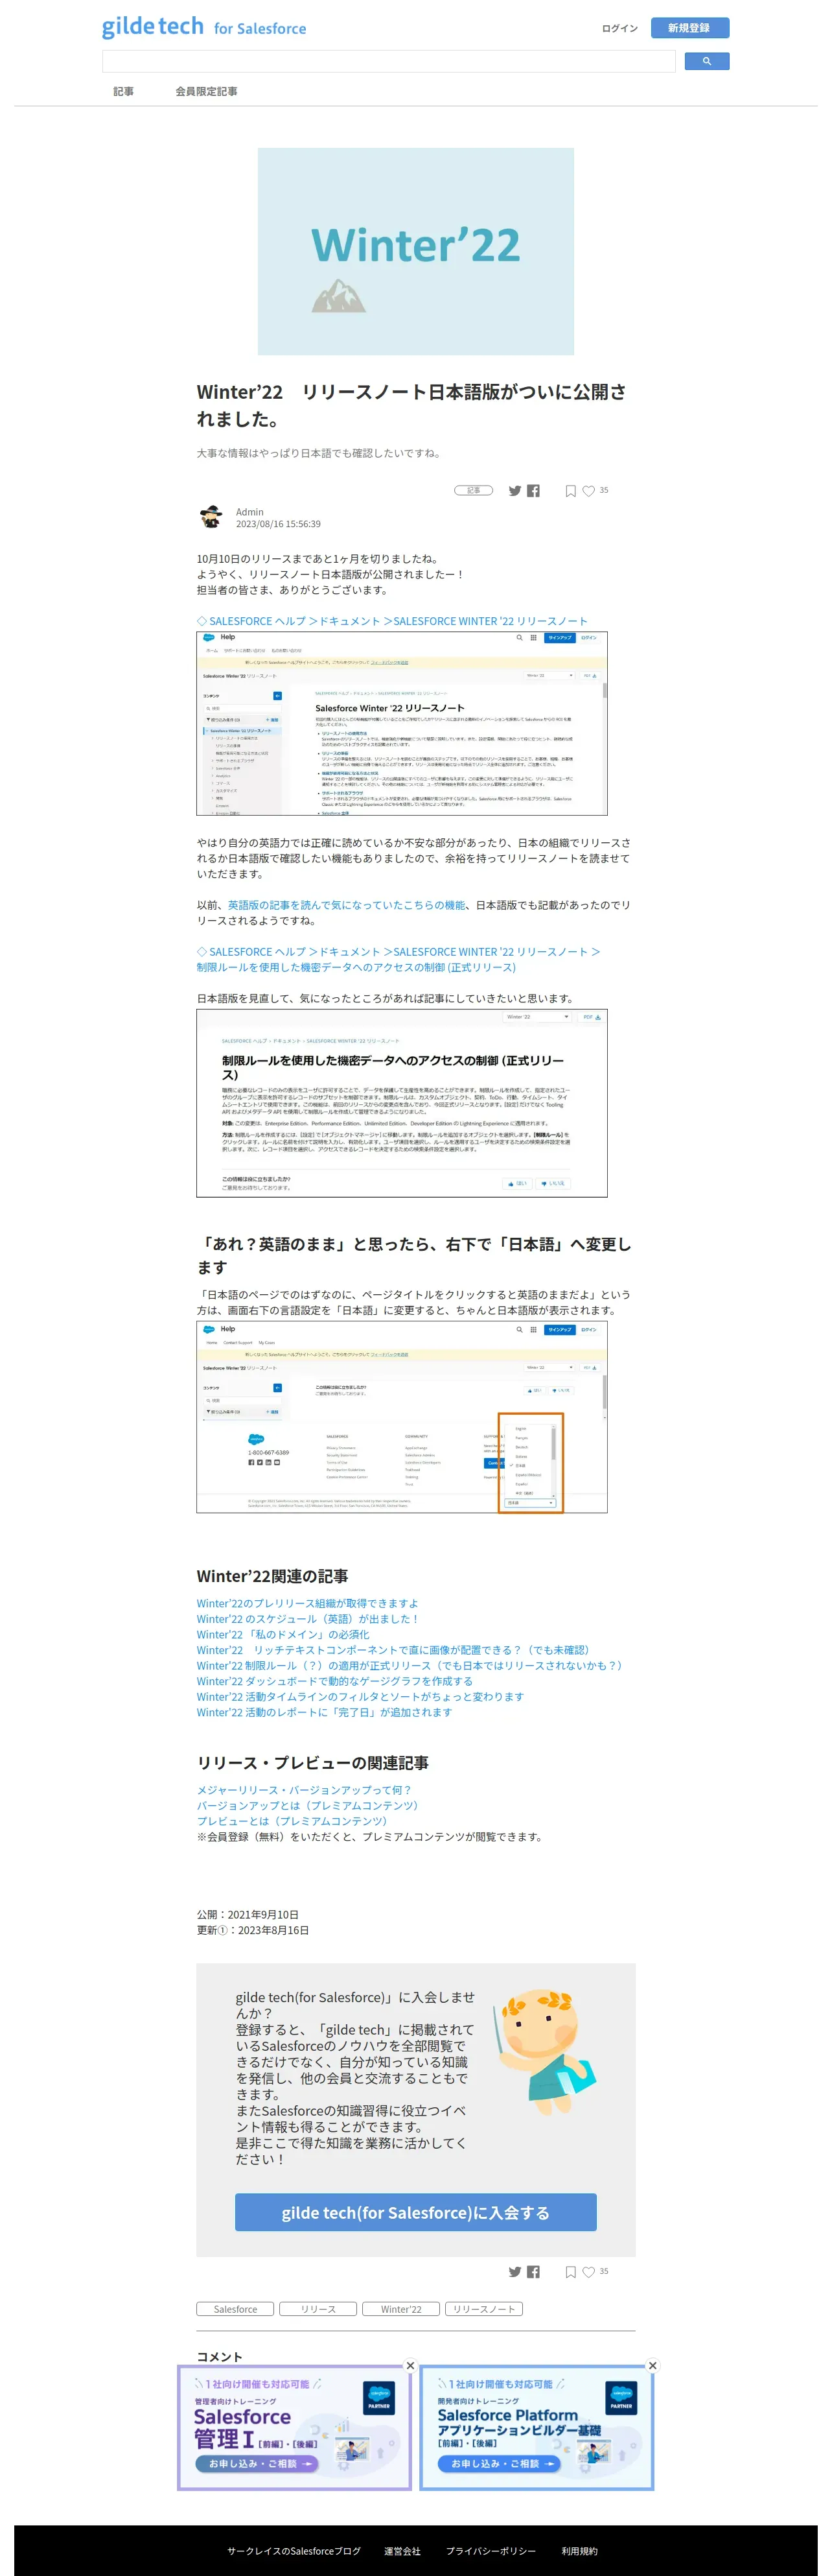Open メジャーリリース・バージョンアップって何？ link
The width and height of the screenshot is (832, 2576).
[x=305, y=1790]
